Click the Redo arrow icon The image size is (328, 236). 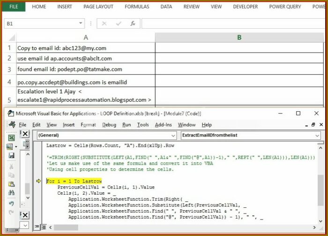[11, 213]
